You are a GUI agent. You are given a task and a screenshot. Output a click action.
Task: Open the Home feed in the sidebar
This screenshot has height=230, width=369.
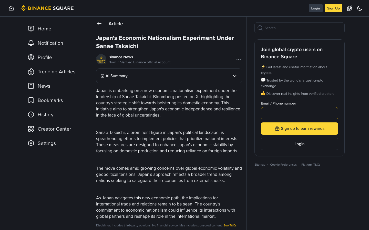[44, 29]
